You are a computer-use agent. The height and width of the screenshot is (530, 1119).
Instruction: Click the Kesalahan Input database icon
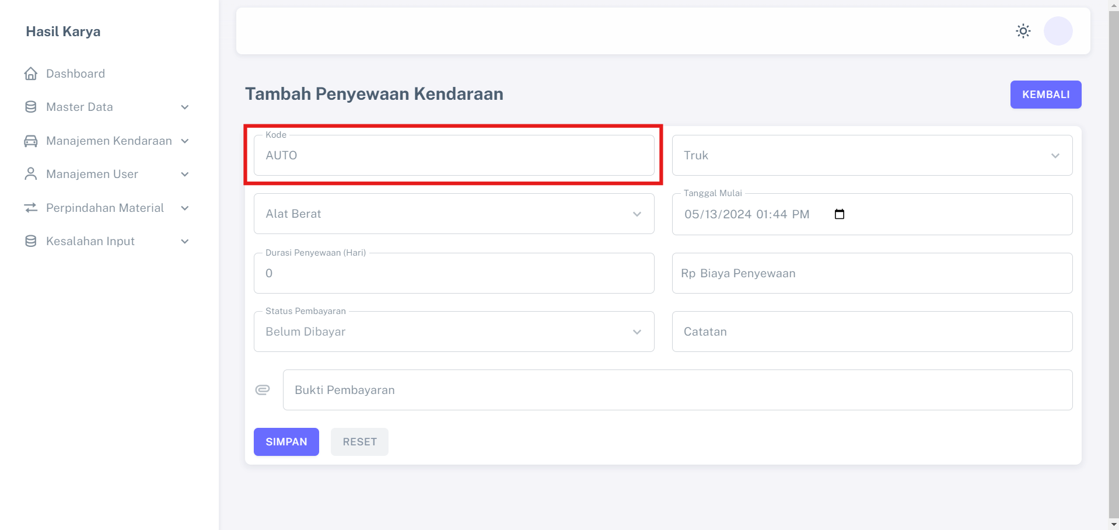coord(31,241)
